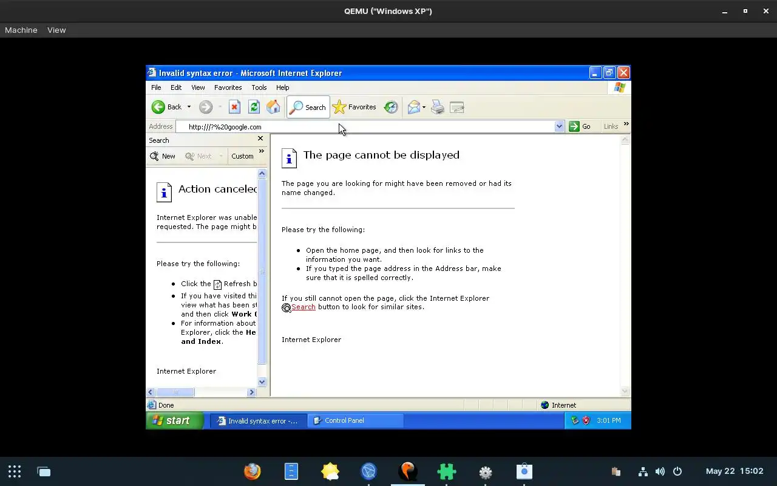Click the red Search link on page
The height and width of the screenshot is (486, 777).
pos(304,307)
